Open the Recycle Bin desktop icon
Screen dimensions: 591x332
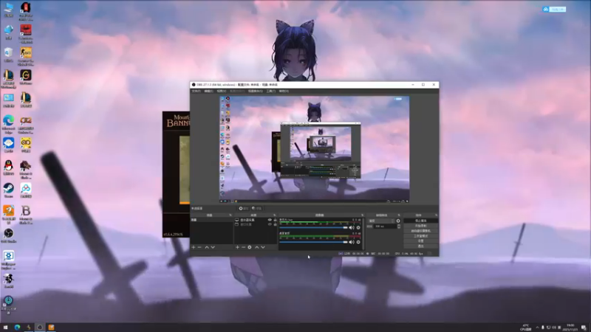pyautogui.click(x=8, y=55)
